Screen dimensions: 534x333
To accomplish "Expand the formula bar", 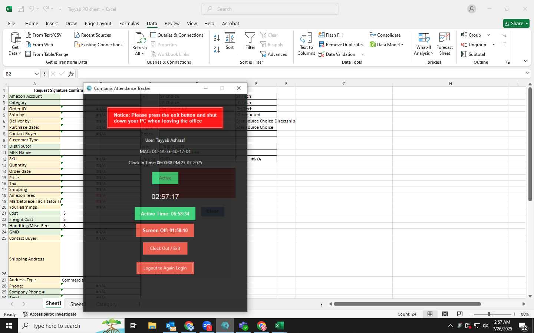I will coord(527,73).
